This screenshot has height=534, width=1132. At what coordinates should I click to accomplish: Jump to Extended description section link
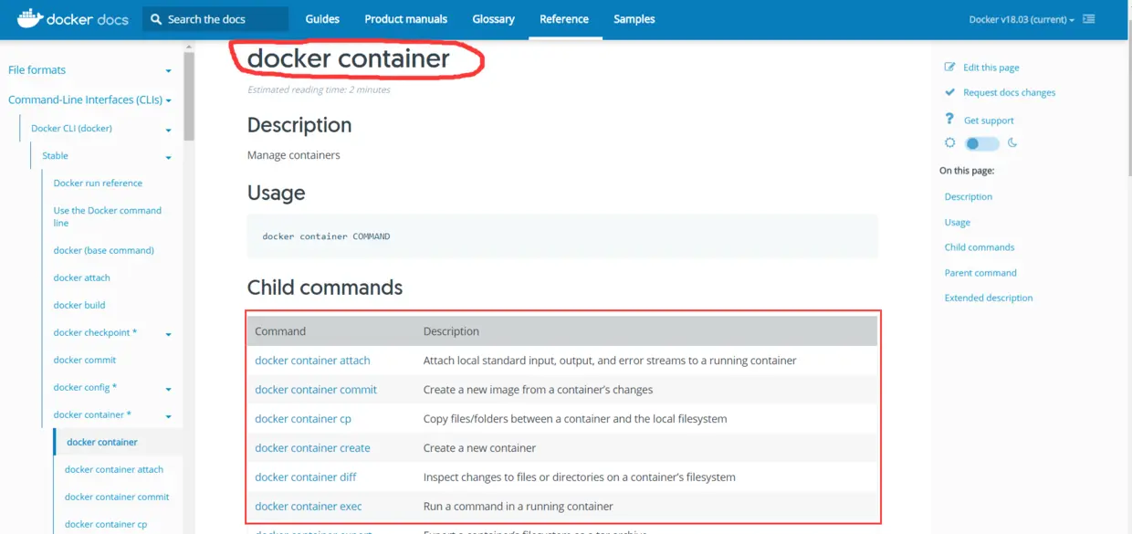pos(989,298)
